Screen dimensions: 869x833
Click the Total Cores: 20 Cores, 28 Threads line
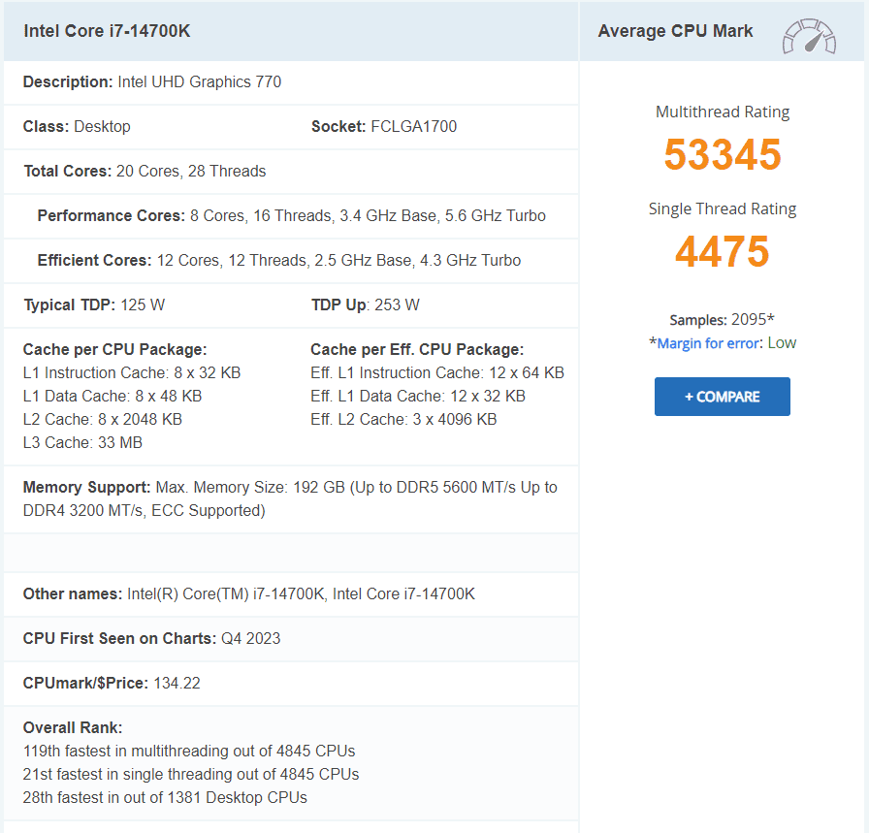point(145,172)
